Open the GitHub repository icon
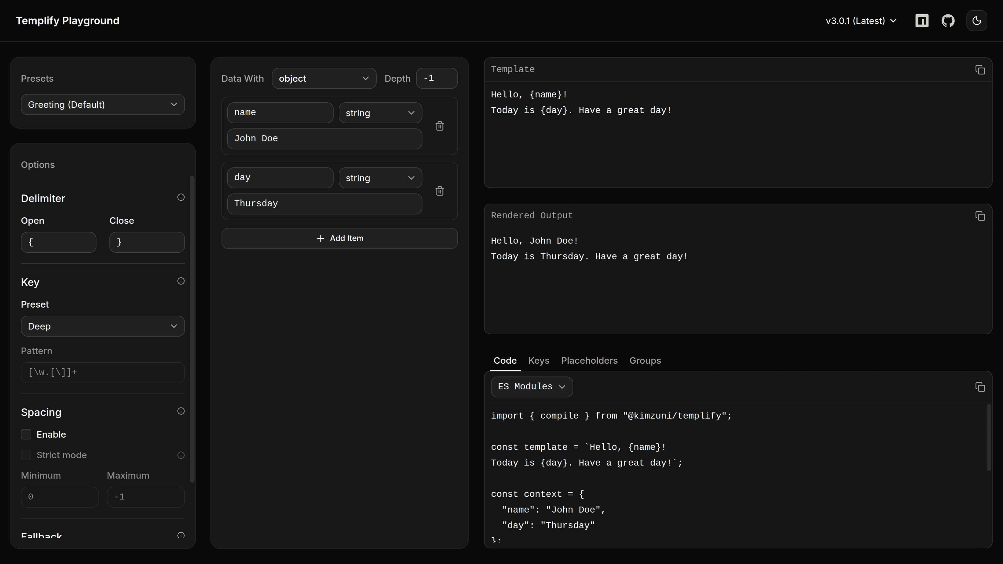The width and height of the screenshot is (1003, 564). (948, 21)
